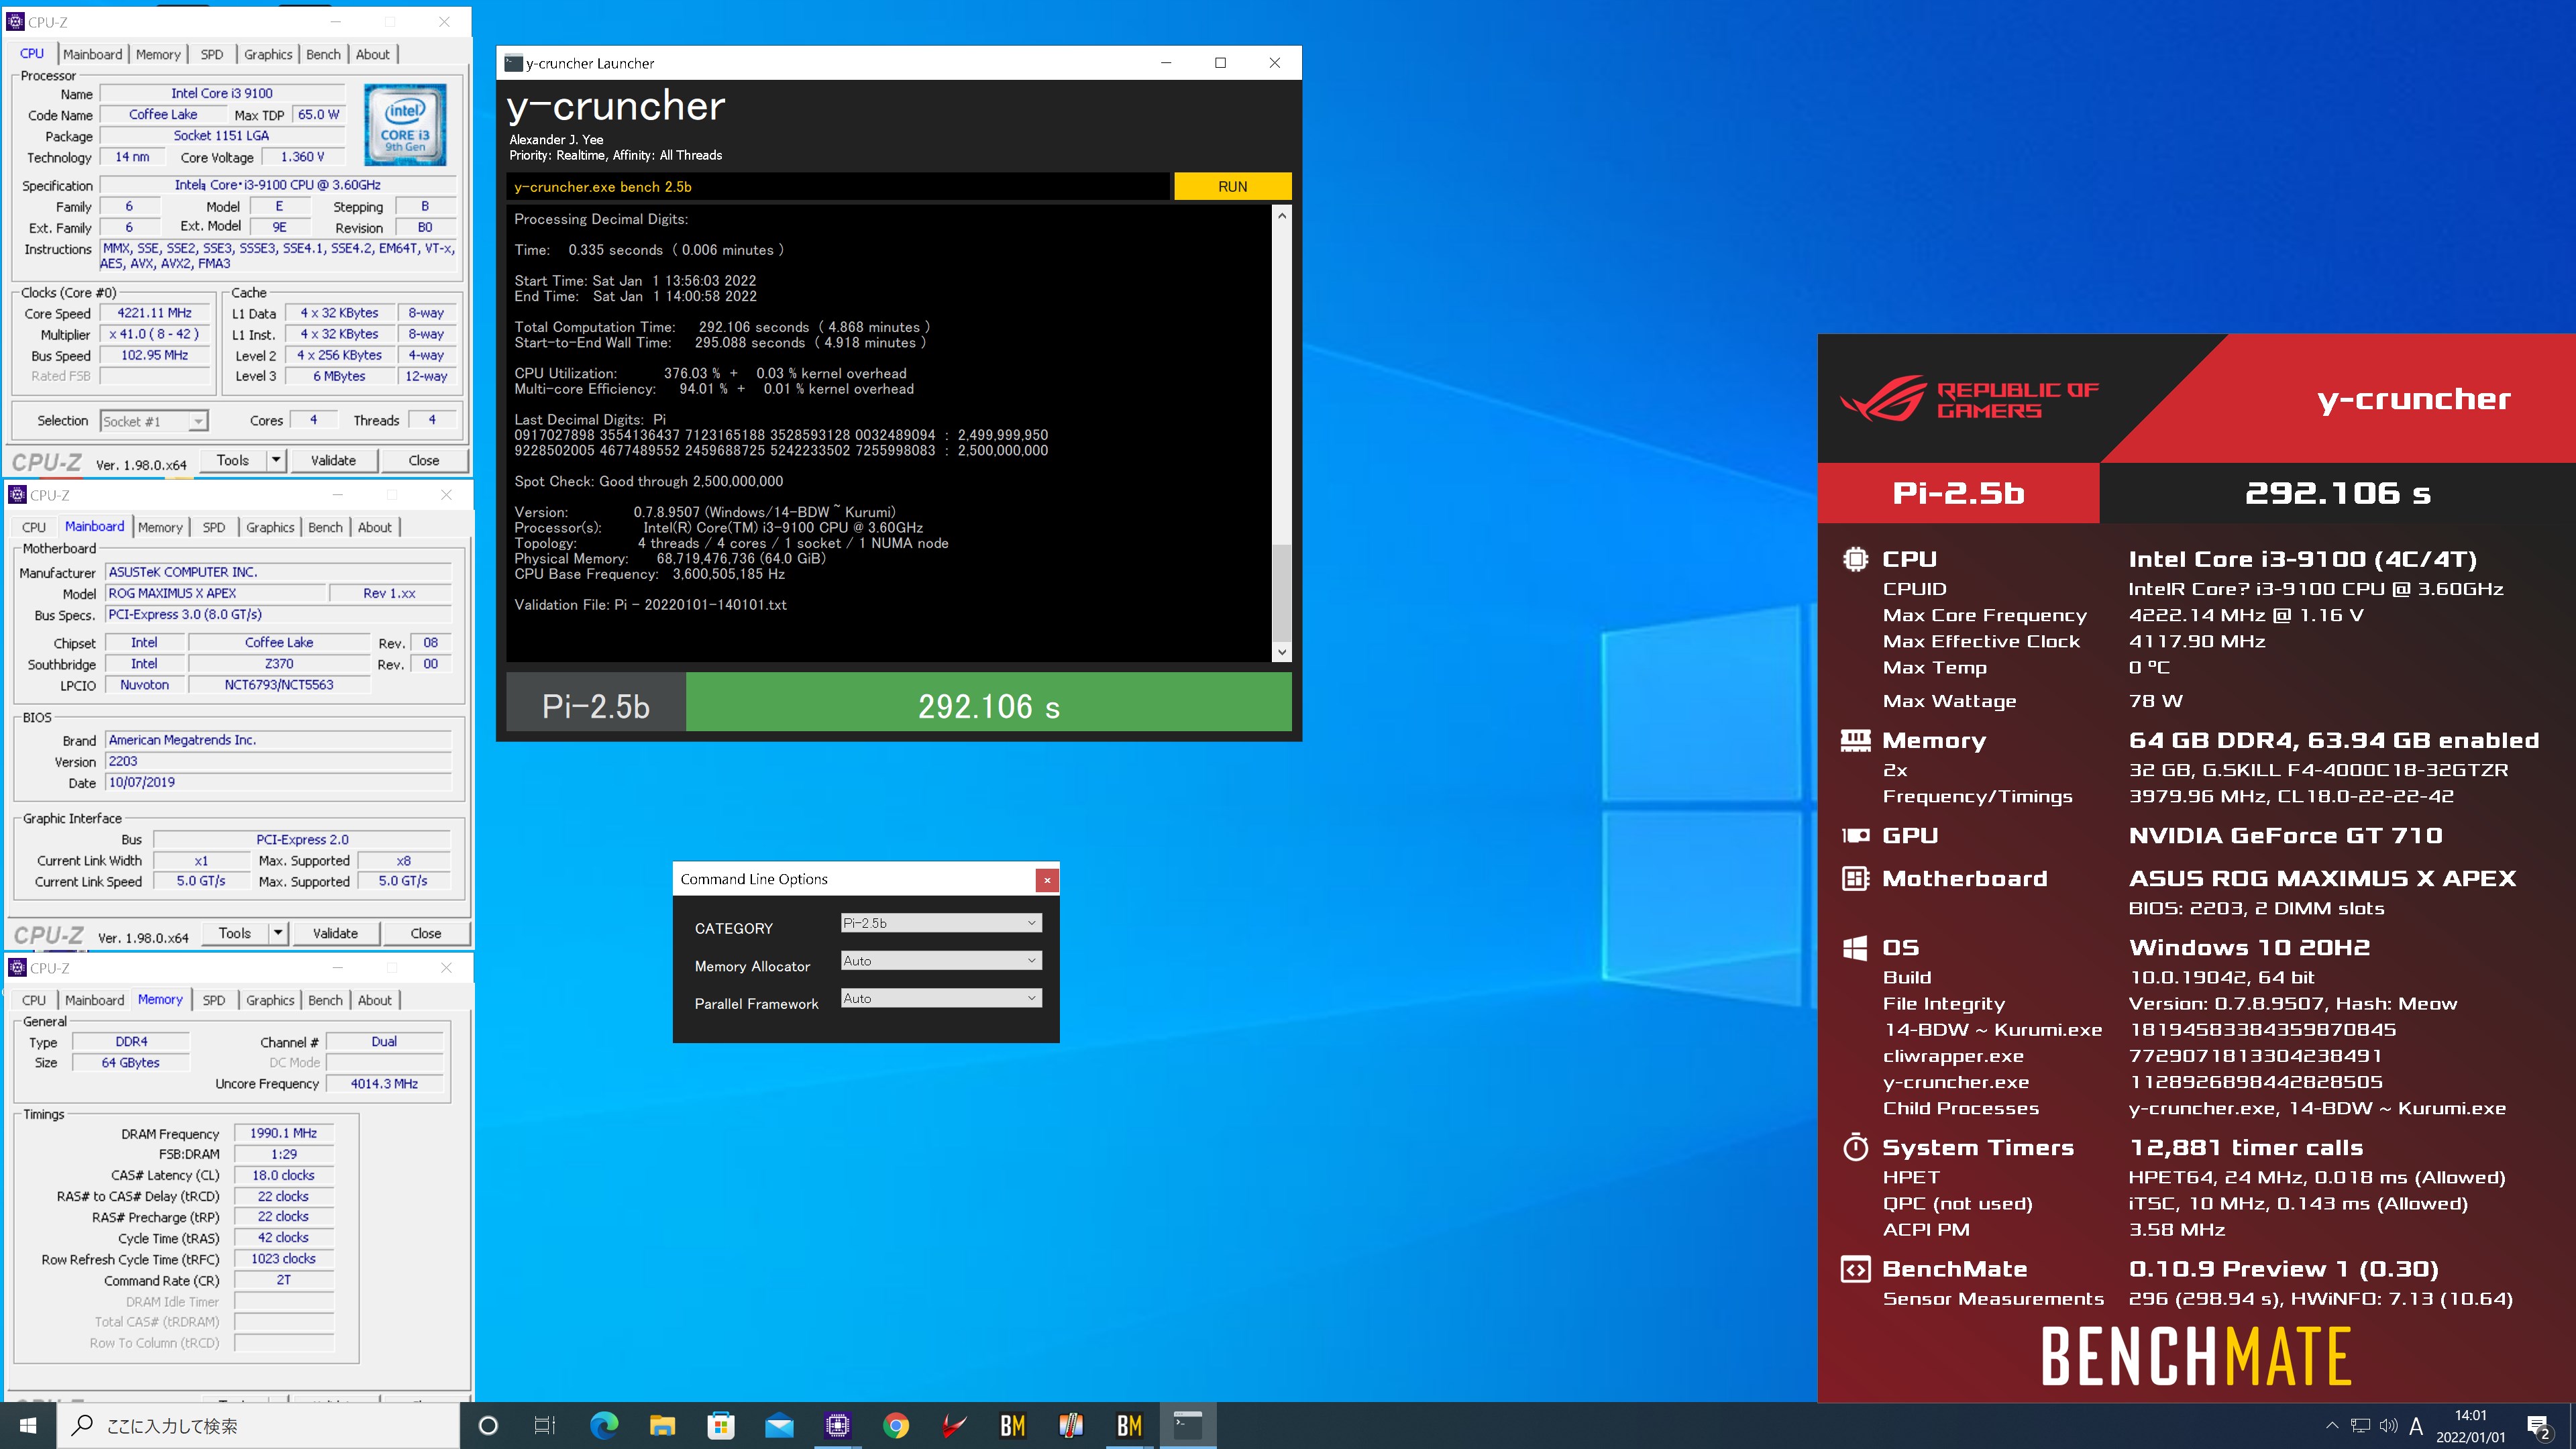Close the Command Line Options dialog
The image size is (2576, 1449).
[x=1047, y=880]
